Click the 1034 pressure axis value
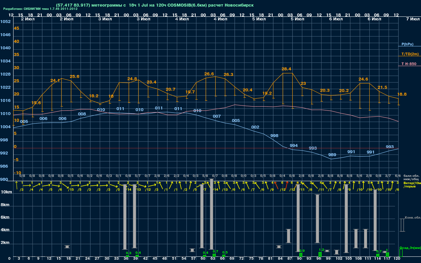The height and width of the screenshot is (263, 421). 5,61
